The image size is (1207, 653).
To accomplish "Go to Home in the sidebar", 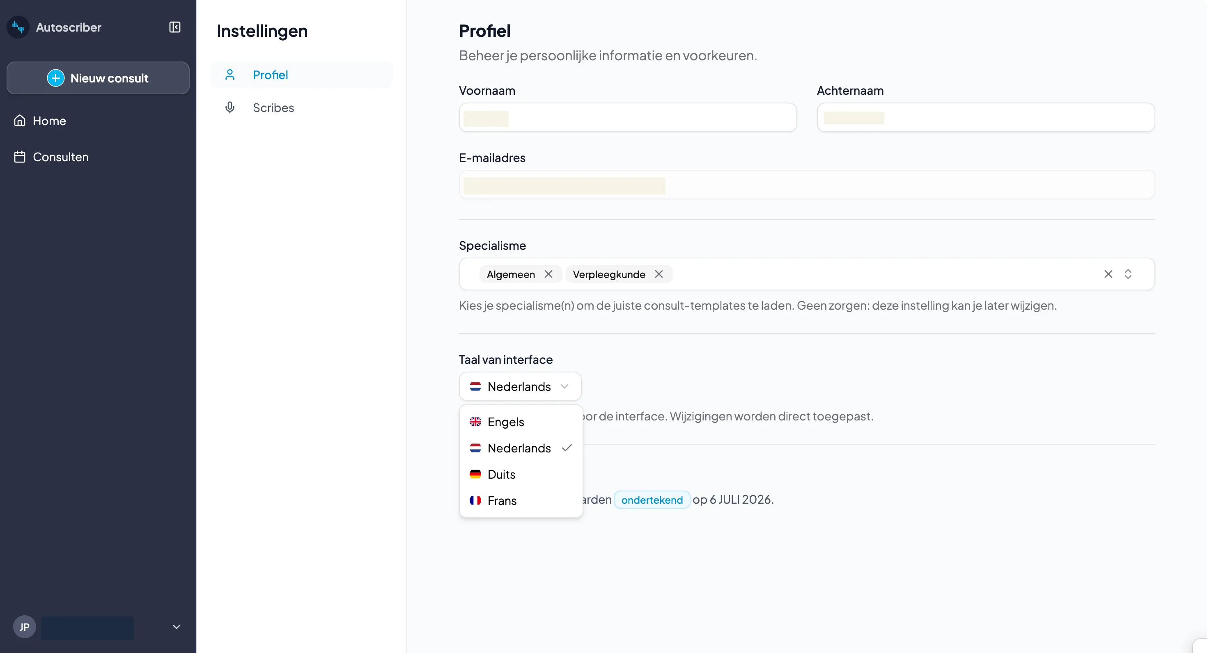I will (98, 121).
